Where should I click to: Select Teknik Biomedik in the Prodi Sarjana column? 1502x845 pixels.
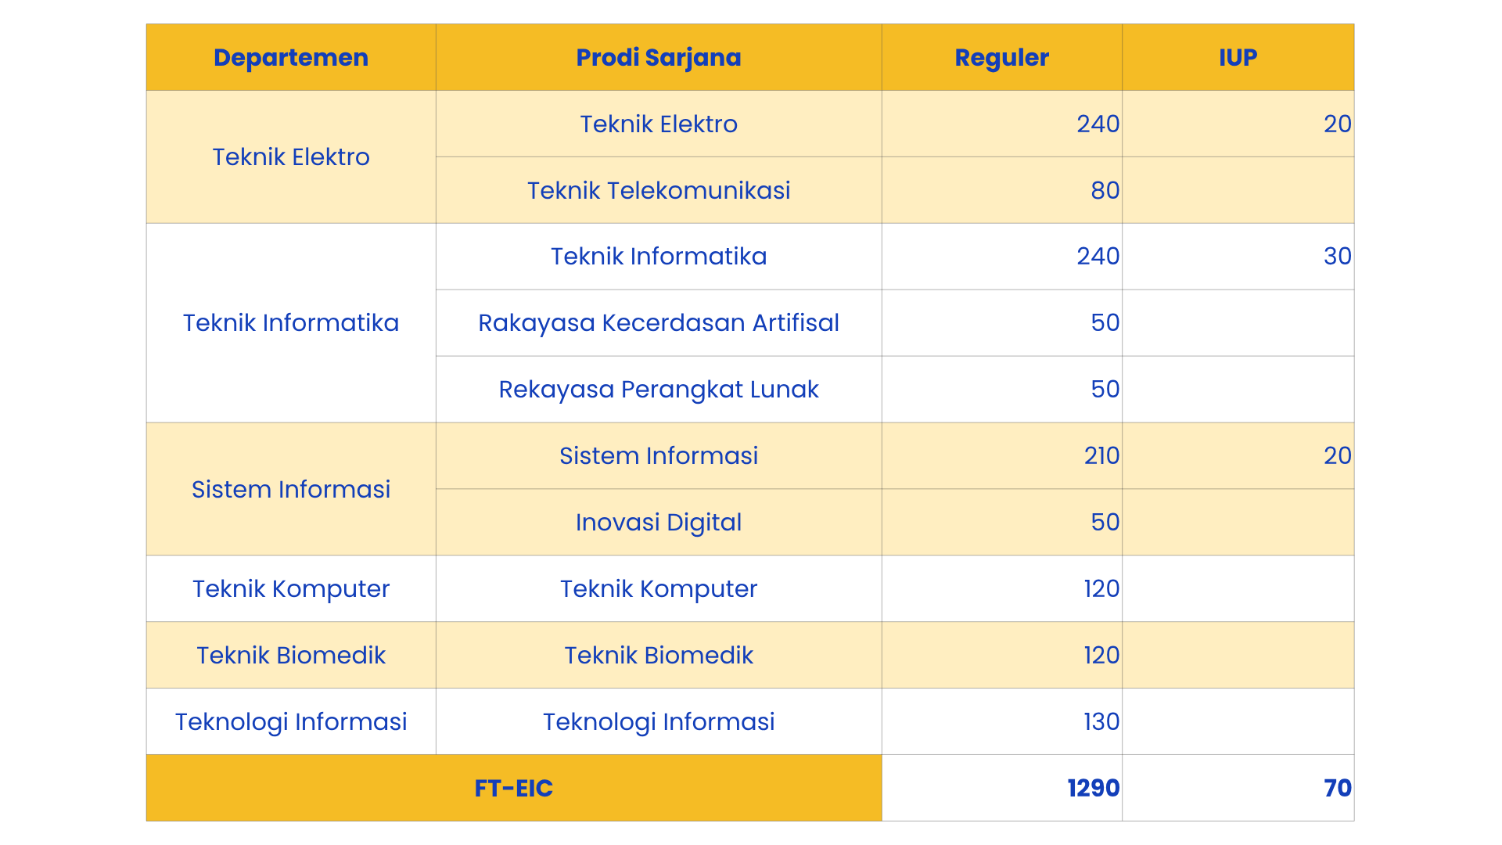[x=658, y=656]
